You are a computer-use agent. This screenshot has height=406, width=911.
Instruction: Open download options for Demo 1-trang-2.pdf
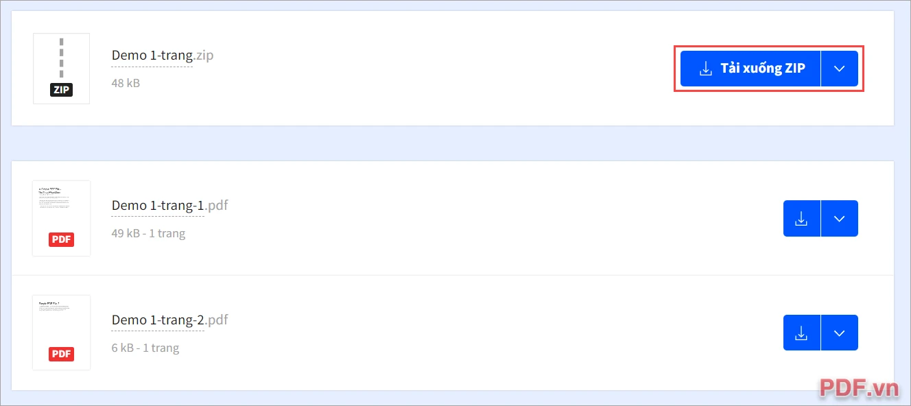[x=840, y=333]
